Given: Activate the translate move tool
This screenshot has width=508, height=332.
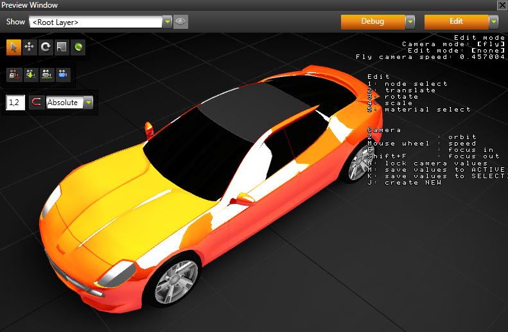Looking at the screenshot, I should (30, 47).
